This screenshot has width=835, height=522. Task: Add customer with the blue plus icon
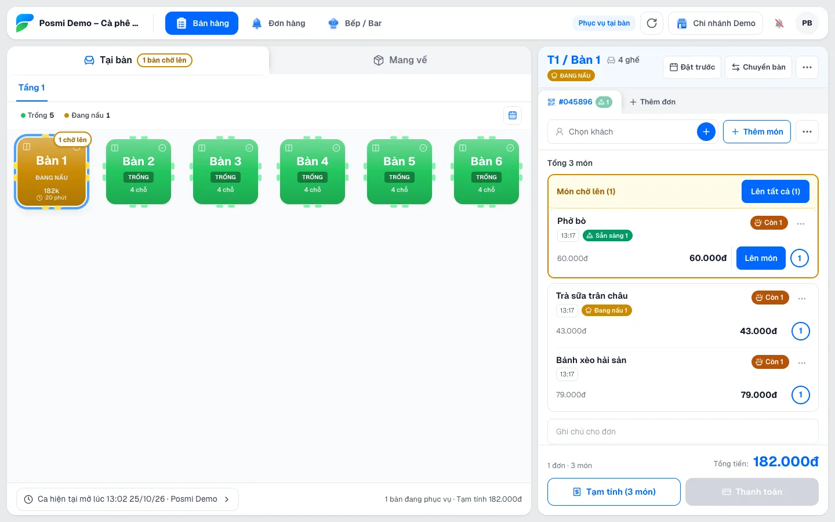point(706,132)
